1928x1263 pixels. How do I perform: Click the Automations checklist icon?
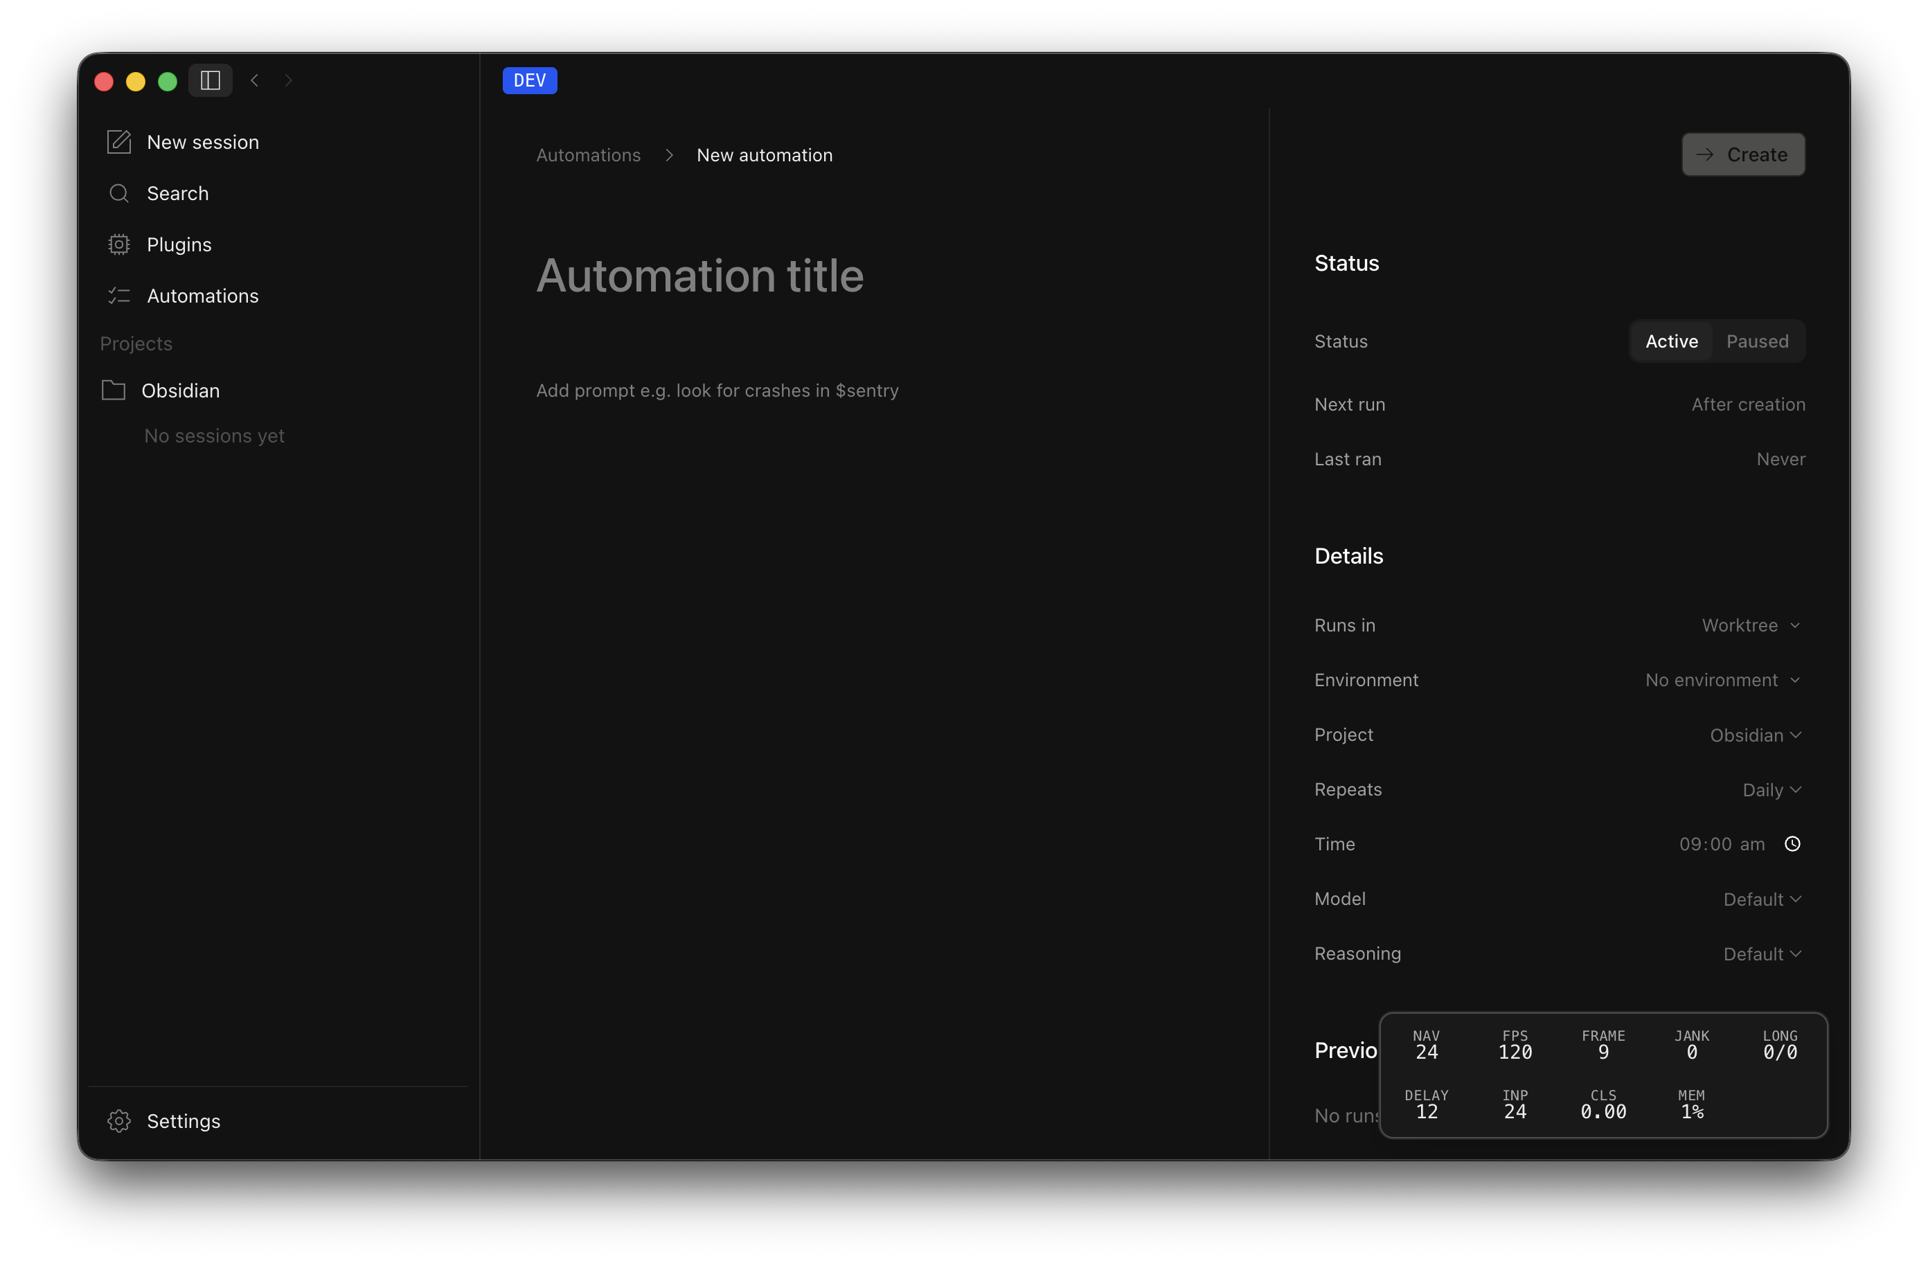click(119, 296)
